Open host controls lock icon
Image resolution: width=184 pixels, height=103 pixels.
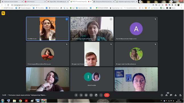[x=180, y=95]
